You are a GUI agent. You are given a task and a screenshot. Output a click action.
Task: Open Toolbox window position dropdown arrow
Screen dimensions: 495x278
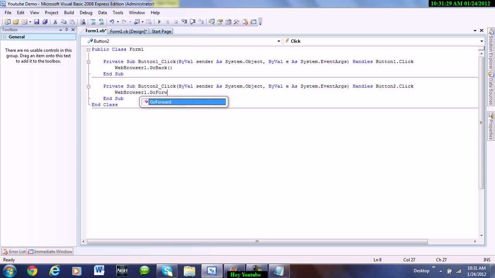click(61, 30)
